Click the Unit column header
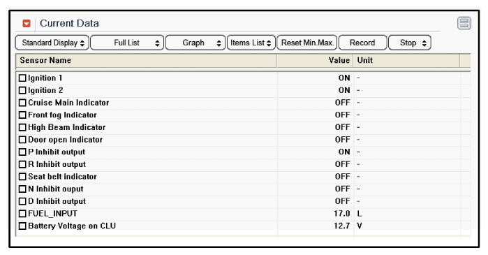 tap(406, 60)
